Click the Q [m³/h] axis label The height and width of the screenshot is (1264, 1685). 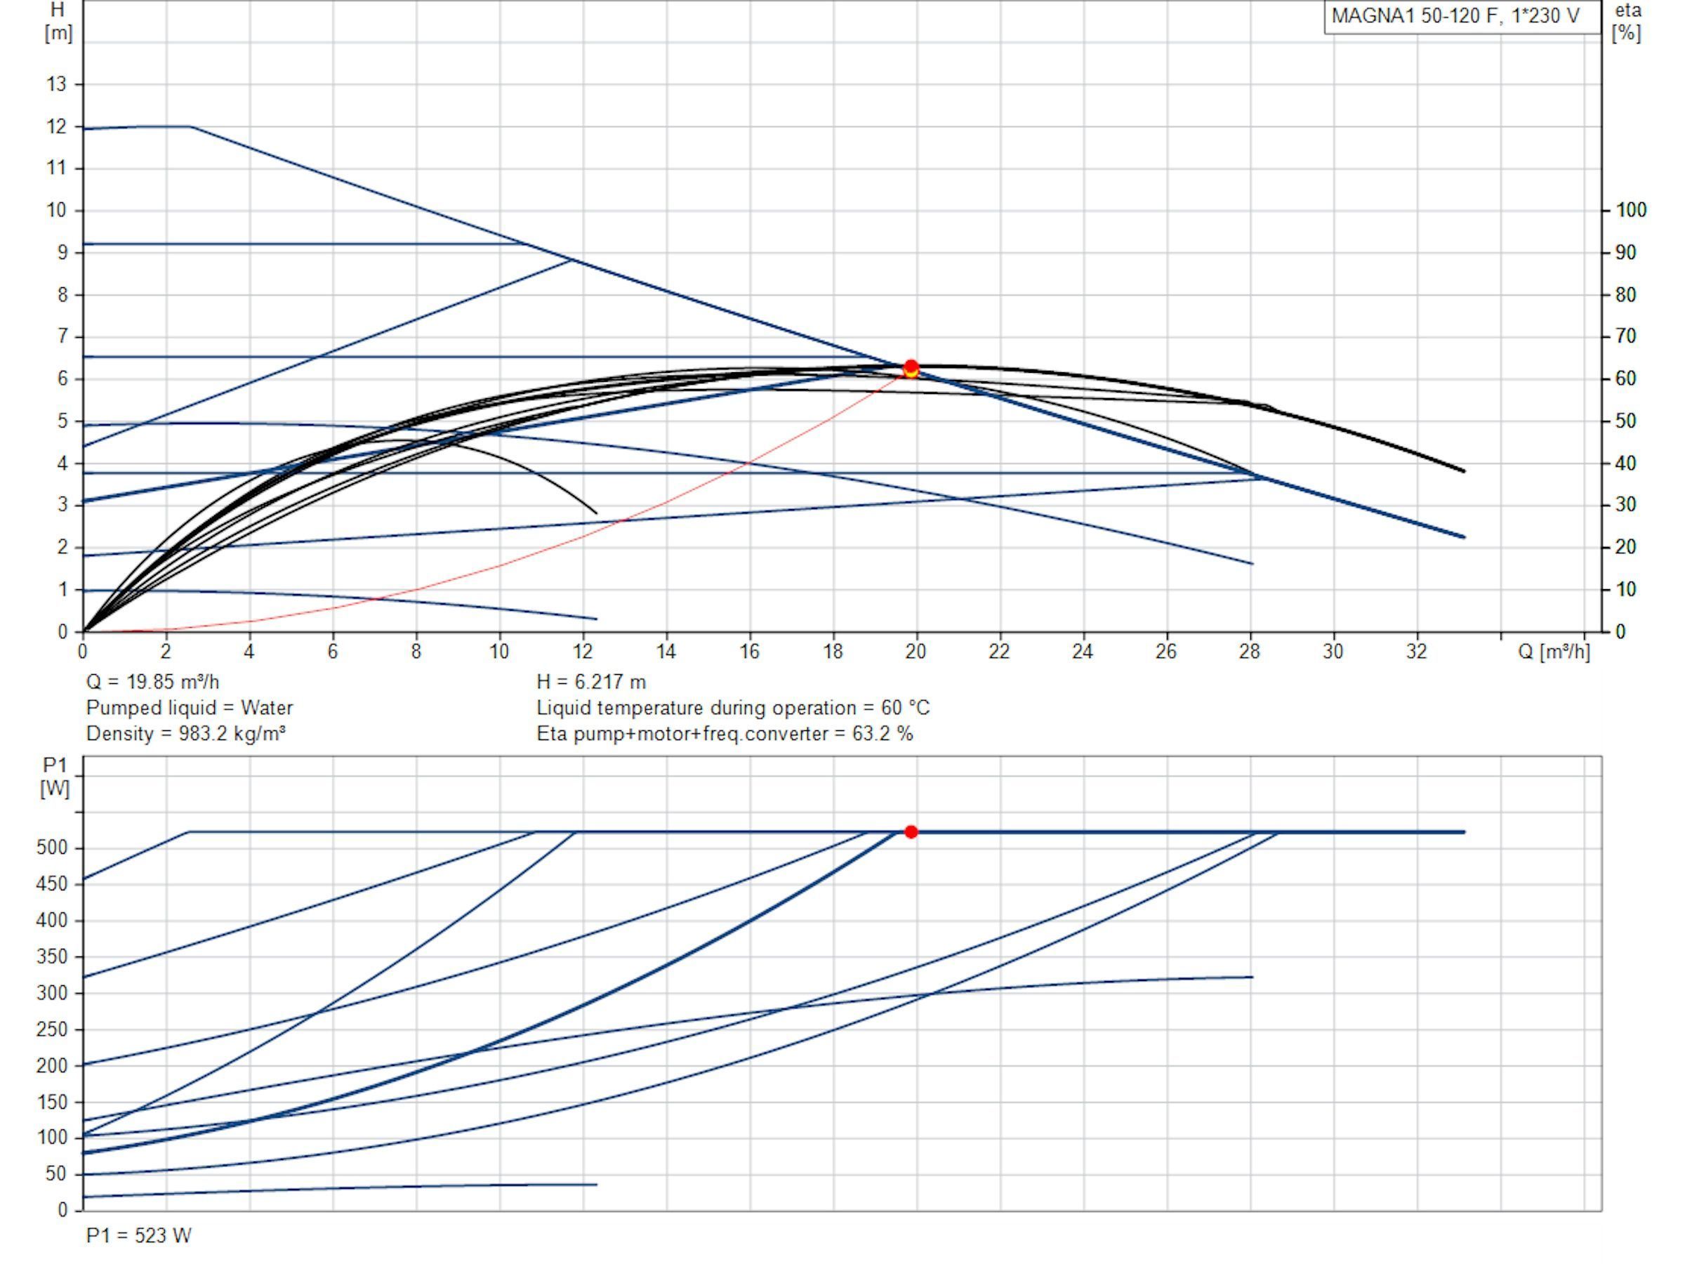click(x=1554, y=652)
